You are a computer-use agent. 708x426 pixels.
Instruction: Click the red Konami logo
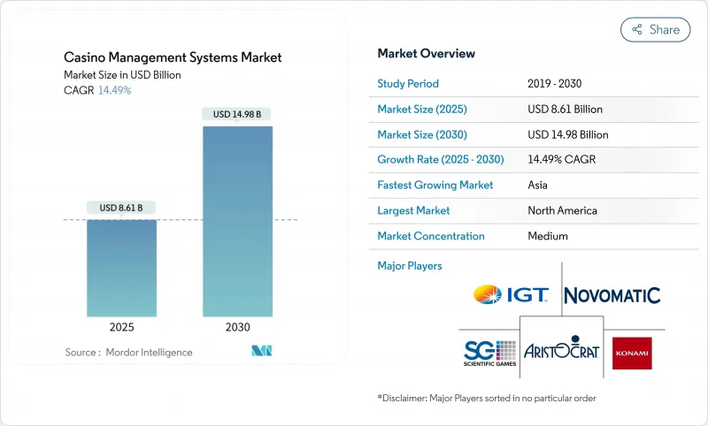point(632,352)
